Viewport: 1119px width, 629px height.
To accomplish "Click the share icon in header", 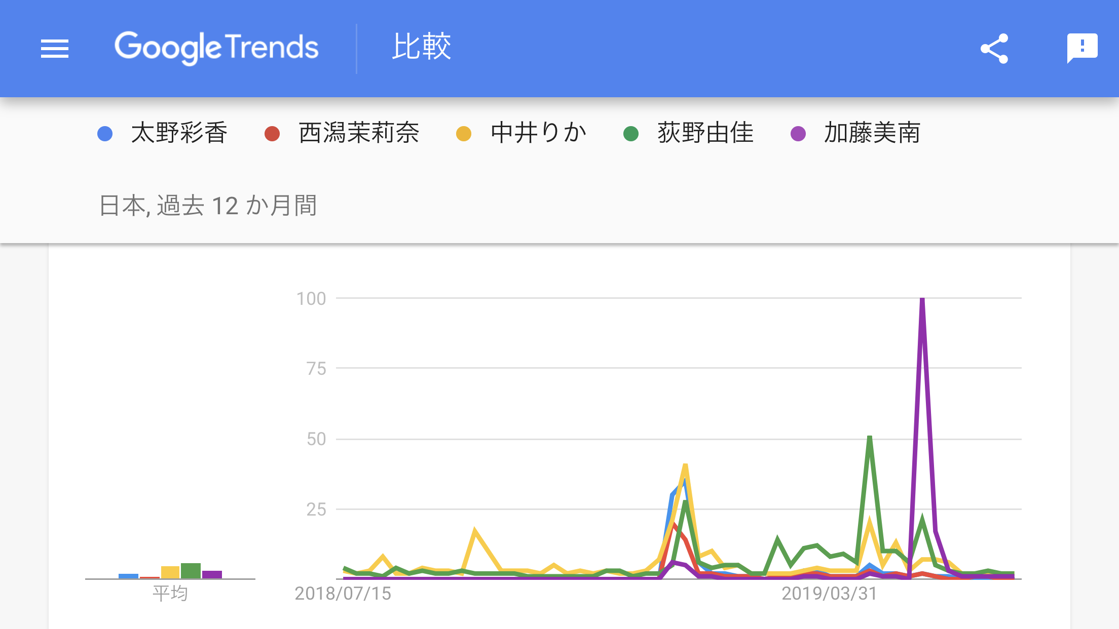I will point(994,49).
